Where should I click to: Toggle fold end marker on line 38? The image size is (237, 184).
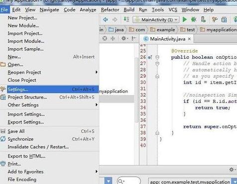click(157, 133)
